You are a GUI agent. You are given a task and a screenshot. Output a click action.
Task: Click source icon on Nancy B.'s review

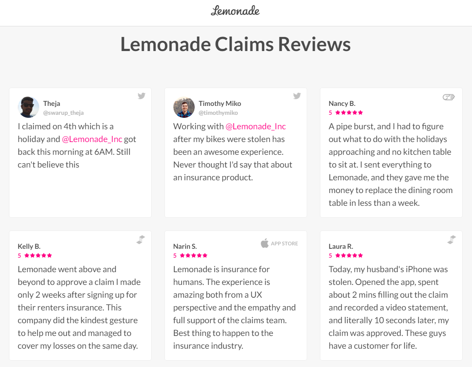(449, 97)
